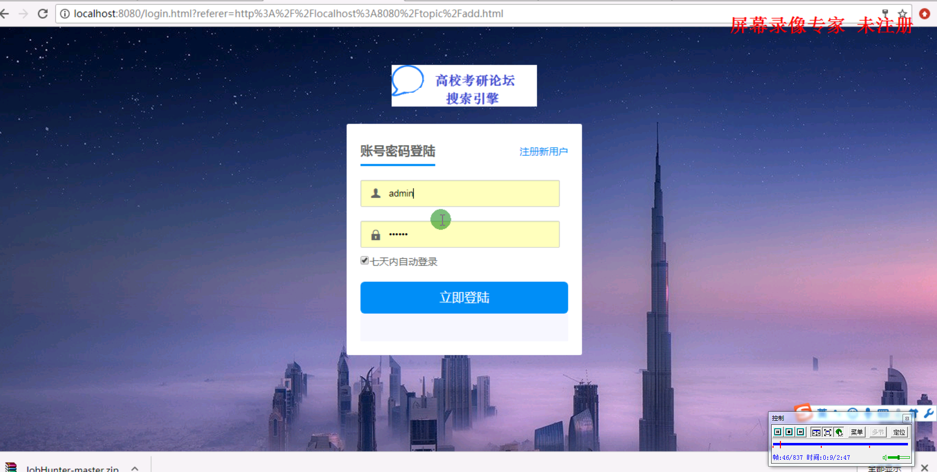
Task: Click the wrench settings icon on IME bar
Action: tap(928, 413)
